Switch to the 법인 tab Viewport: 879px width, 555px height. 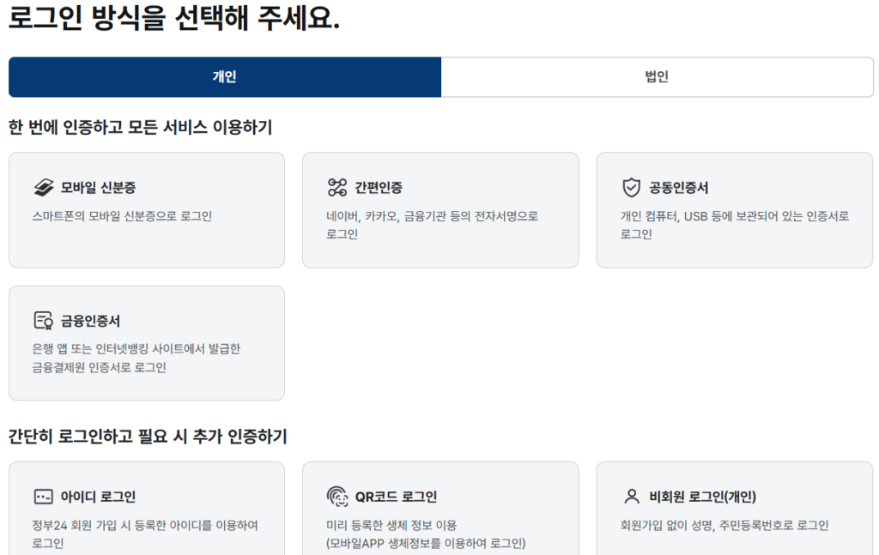[657, 77]
